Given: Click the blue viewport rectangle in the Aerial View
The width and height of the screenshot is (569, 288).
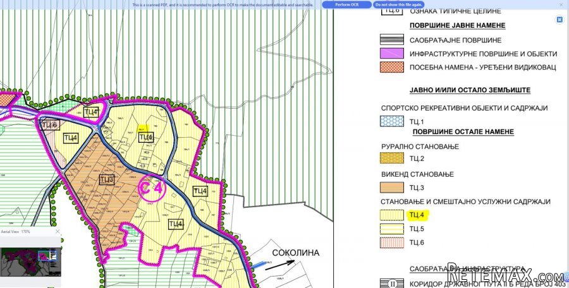Looking at the screenshot, I should [47, 255].
